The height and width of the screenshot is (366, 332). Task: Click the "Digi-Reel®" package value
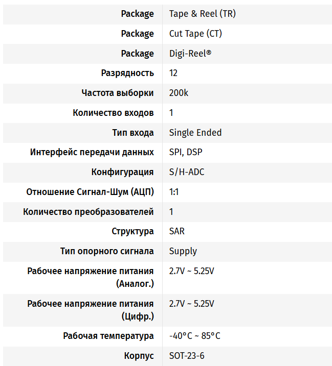pos(190,54)
